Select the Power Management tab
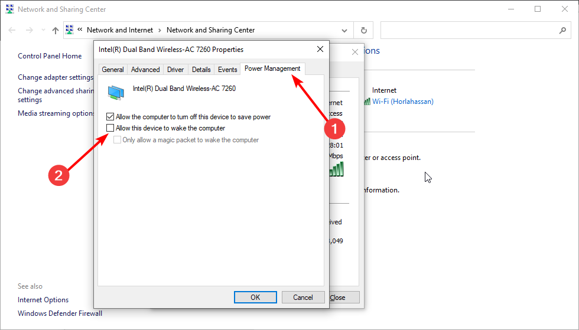 click(272, 68)
